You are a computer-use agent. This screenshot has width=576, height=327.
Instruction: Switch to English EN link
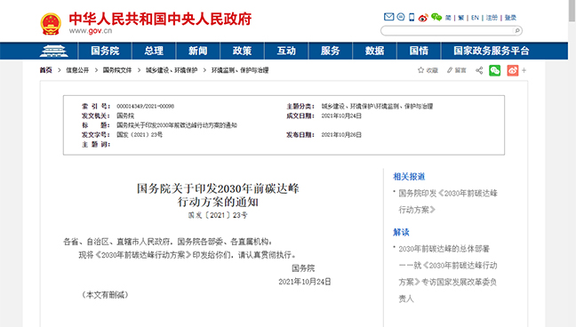(475, 18)
